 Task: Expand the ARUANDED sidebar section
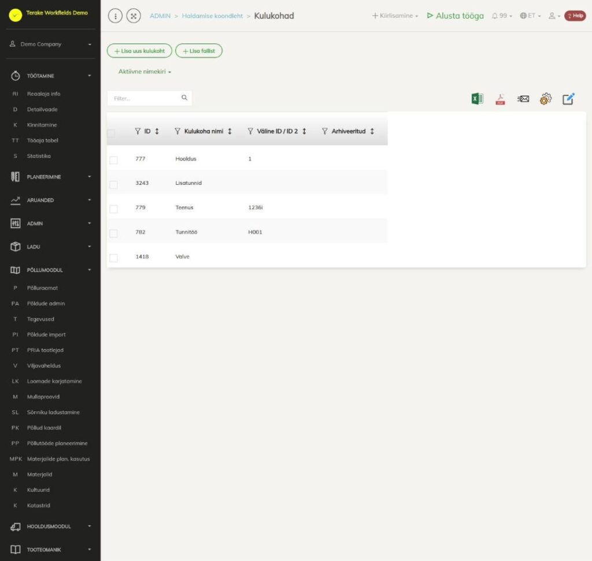click(x=51, y=200)
